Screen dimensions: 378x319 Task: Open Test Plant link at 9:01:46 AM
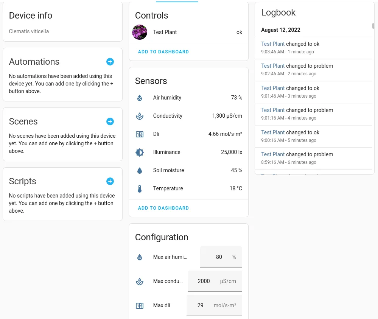(273, 88)
